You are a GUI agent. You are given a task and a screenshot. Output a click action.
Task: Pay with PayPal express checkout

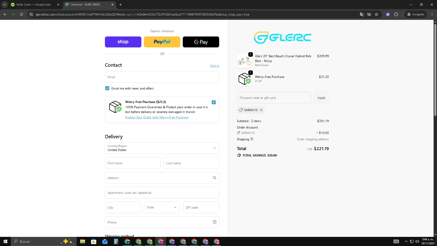(162, 42)
